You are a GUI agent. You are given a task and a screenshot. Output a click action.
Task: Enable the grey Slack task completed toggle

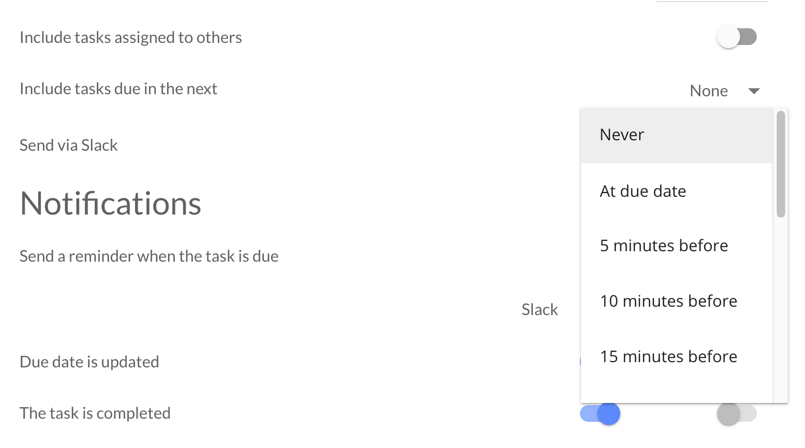coord(736,413)
